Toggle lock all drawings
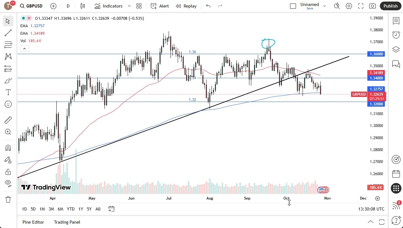 pyautogui.click(x=8, y=172)
